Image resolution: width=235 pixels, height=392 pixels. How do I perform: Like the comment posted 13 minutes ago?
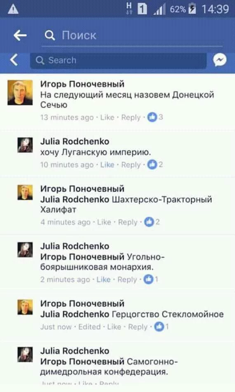[x=107, y=117]
